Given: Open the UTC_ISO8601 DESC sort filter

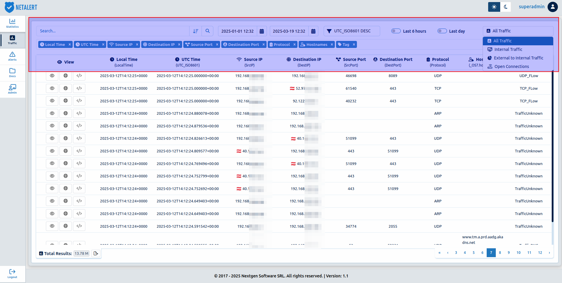Looking at the screenshot, I should pyautogui.click(x=352, y=31).
